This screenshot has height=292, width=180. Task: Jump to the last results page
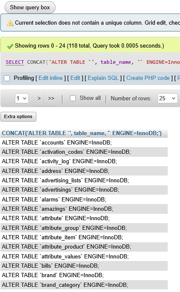pyautogui.click(x=51, y=98)
